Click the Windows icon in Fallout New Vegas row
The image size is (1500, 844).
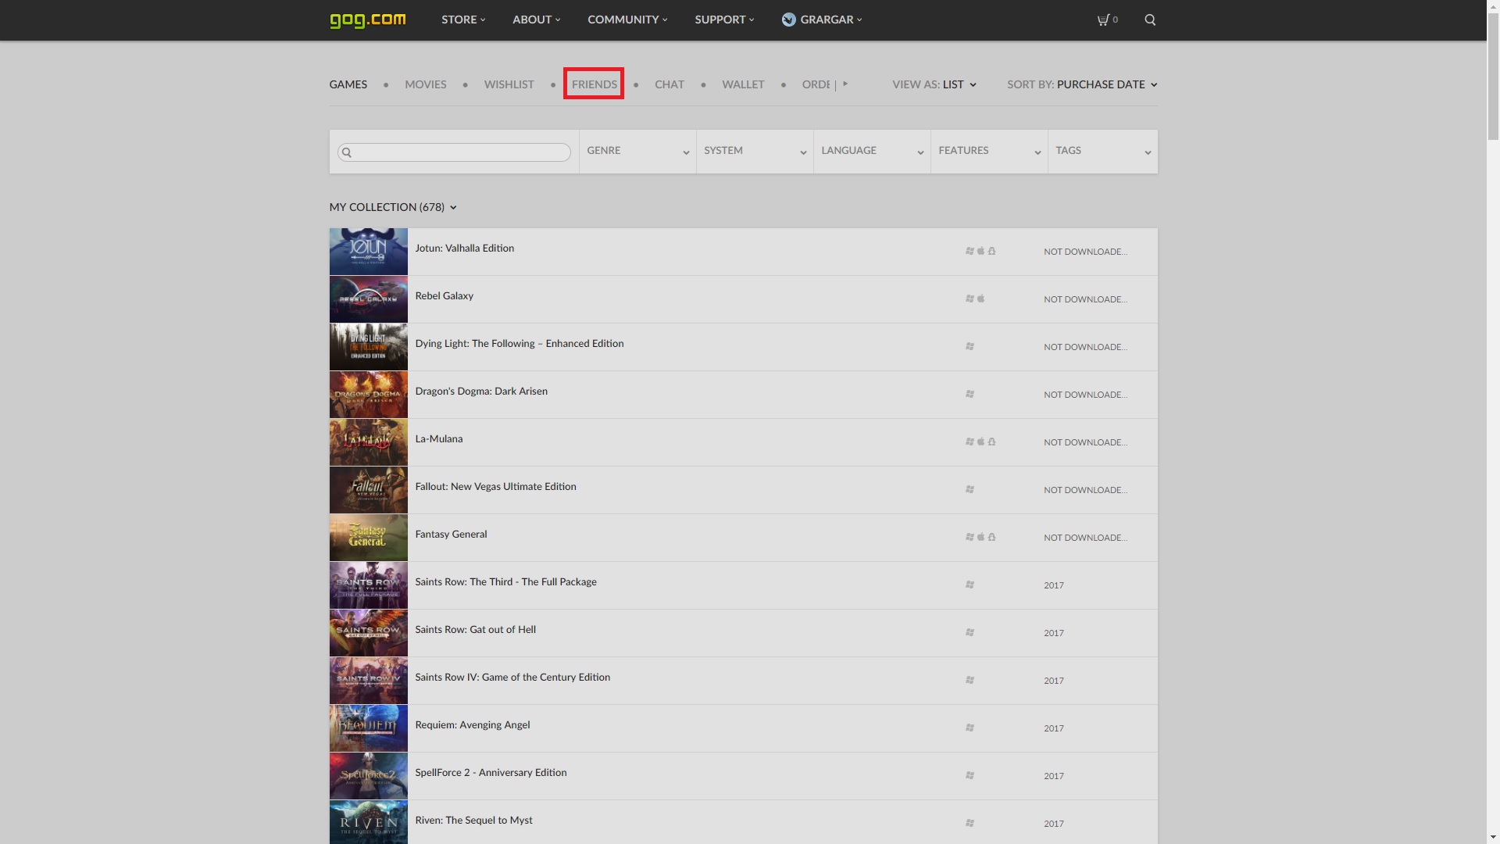[x=970, y=490]
